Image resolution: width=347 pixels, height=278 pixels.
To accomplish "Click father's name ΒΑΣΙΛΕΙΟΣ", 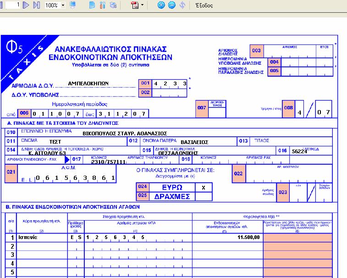I will [x=194, y=142].
